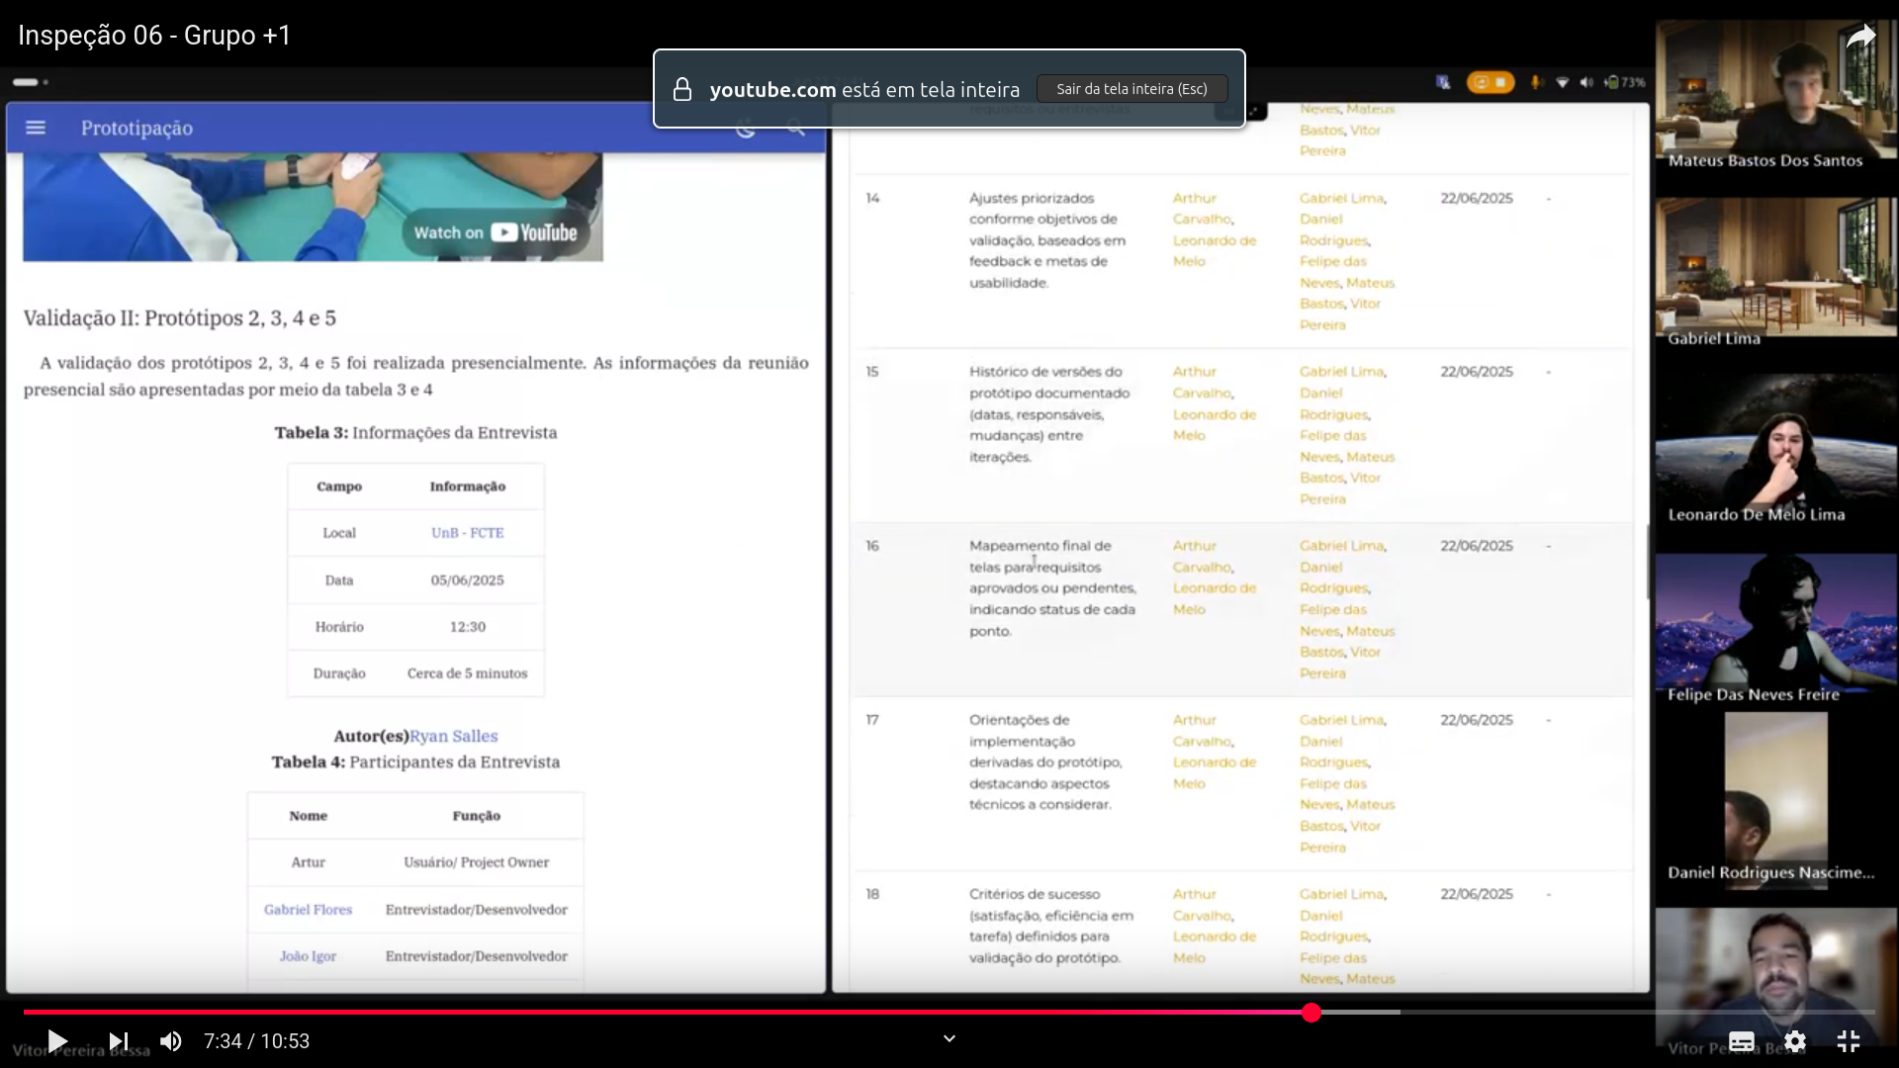
Task: Click 'Usuário/ Project Owner' cell
Action: pos(476,861)
